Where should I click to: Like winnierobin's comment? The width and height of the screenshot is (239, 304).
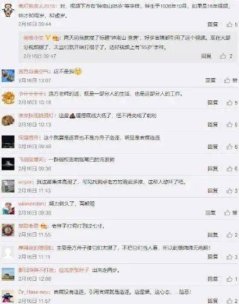[231, 213]
